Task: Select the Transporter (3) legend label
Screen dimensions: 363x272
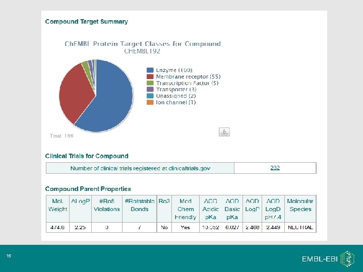Action: coord(176,89)
